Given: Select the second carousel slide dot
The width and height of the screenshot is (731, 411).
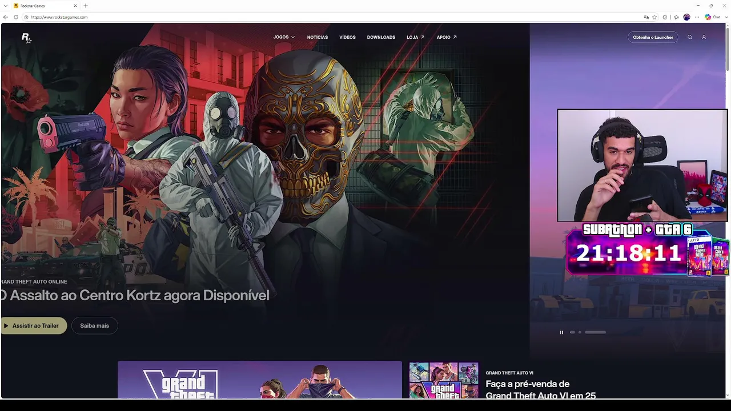Looking at the screenshot, I should point(580,332).
